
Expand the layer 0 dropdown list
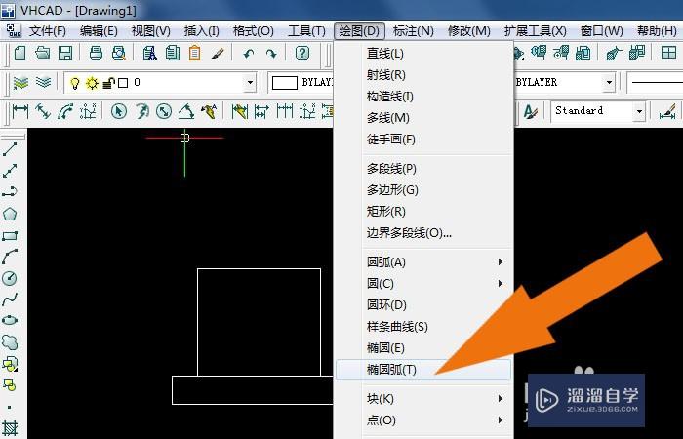point(250,82)
